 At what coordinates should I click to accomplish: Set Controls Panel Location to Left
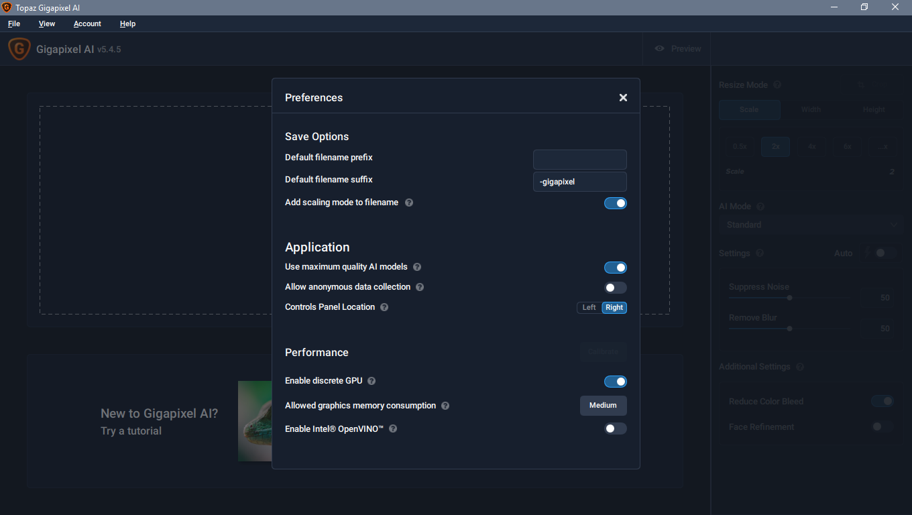[589, 308]
